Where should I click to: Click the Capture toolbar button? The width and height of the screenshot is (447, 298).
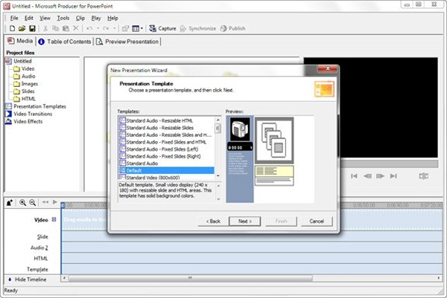162,28
